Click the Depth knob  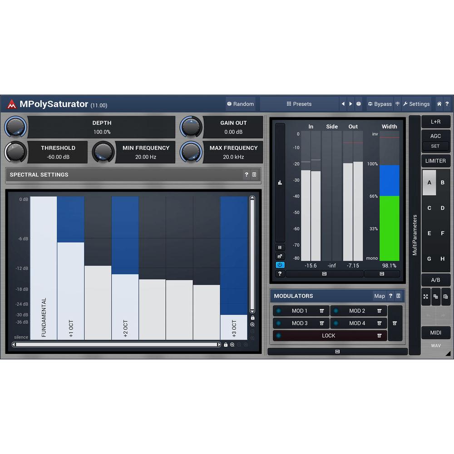pos(15,127)
